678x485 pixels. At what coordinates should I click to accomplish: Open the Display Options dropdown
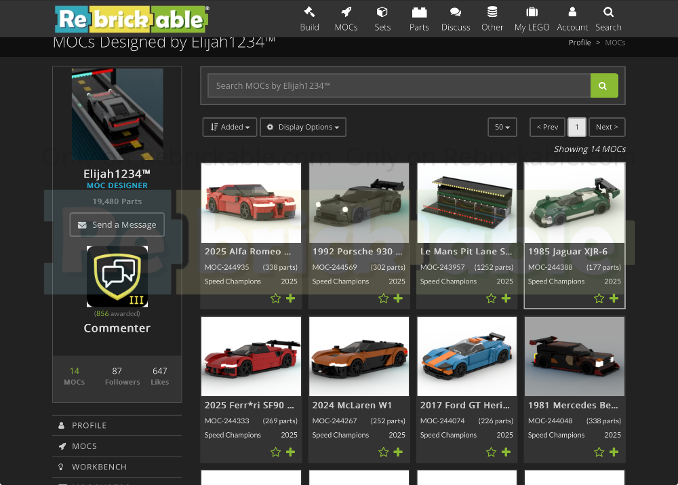click(x=303, y=128)
